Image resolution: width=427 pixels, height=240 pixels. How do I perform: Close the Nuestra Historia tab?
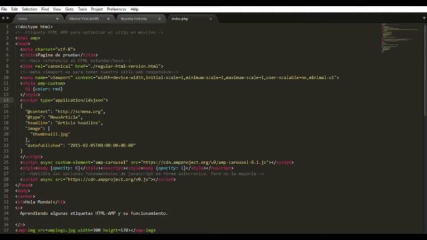point(159,19)
